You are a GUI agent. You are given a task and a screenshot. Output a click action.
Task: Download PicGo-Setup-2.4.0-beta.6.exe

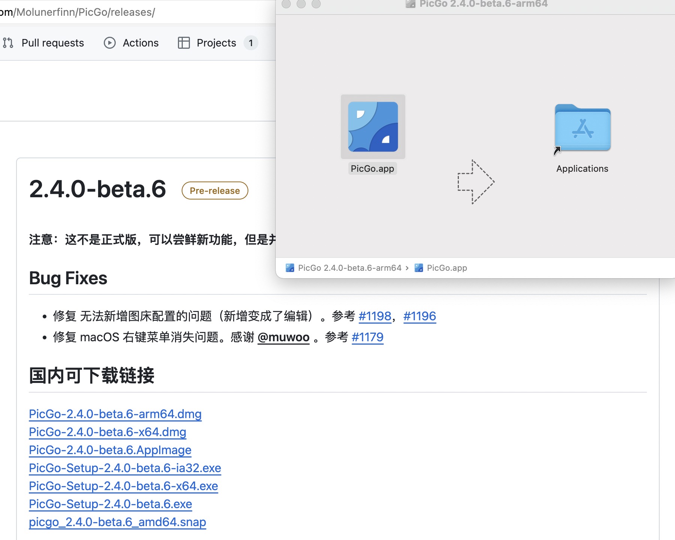[111, 504]
